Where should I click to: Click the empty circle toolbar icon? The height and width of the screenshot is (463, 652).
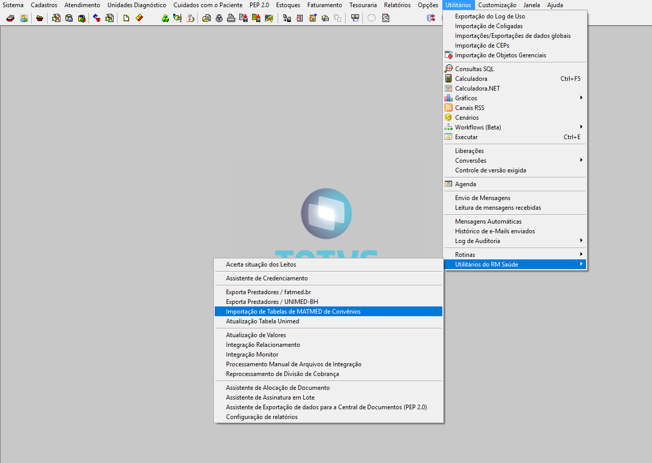(372, 18)
